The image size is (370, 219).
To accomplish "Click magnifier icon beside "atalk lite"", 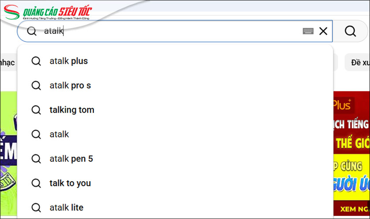I will (x=36, y=208).
